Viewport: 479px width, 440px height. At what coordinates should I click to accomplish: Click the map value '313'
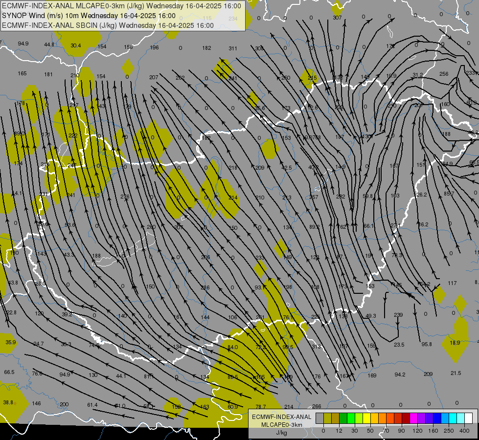tap(317, 347)
